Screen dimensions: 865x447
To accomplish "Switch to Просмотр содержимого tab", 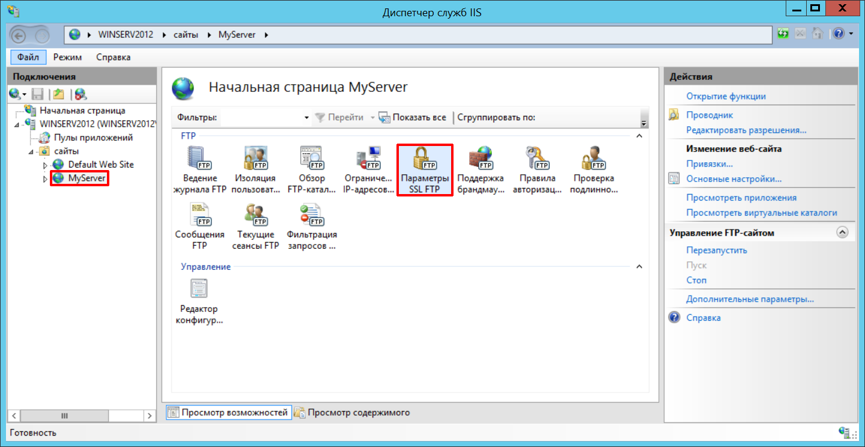I will 353,412.
